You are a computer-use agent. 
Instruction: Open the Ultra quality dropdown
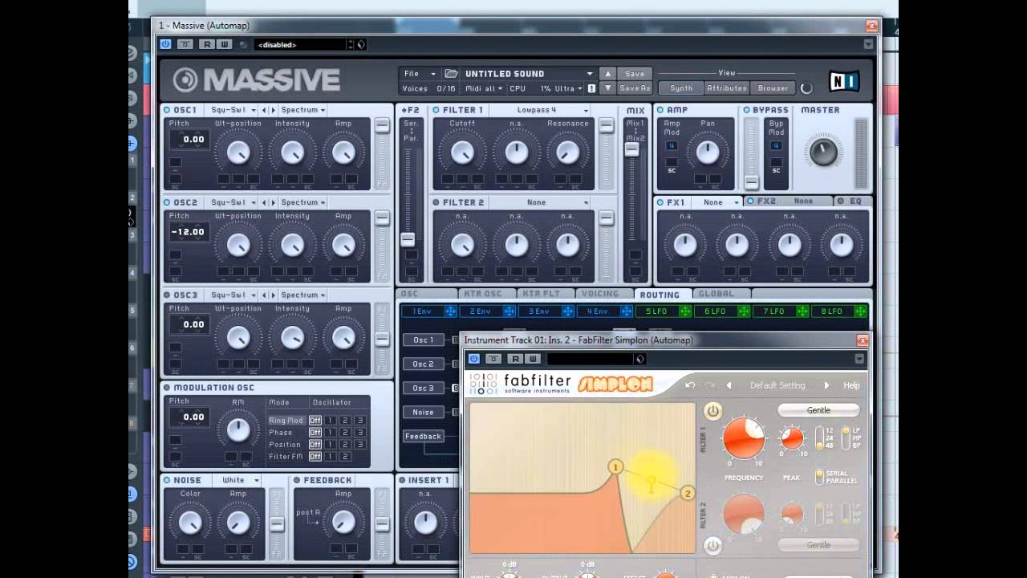567,88
